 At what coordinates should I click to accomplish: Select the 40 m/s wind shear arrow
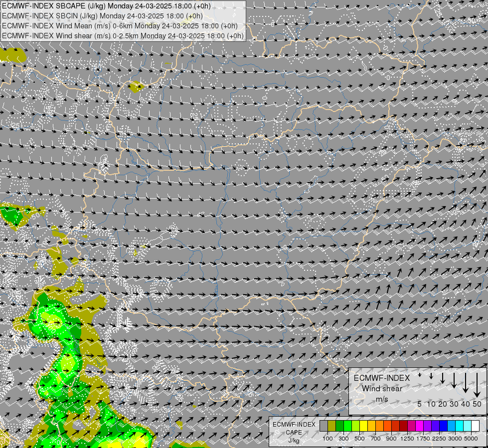coord(465,382)
